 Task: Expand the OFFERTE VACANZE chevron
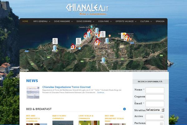pyautogui.click(x=136, y=22)
